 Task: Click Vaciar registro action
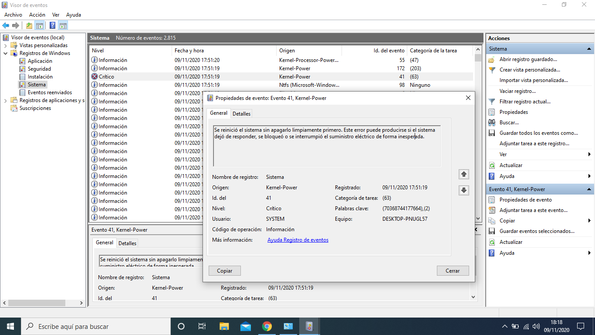tap(517, 91)
